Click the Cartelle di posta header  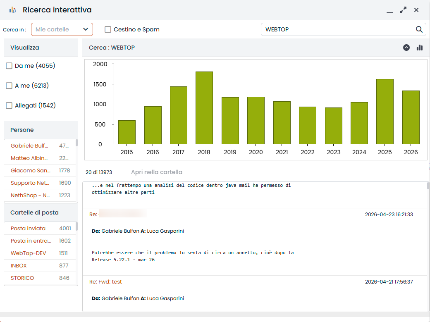41,212
